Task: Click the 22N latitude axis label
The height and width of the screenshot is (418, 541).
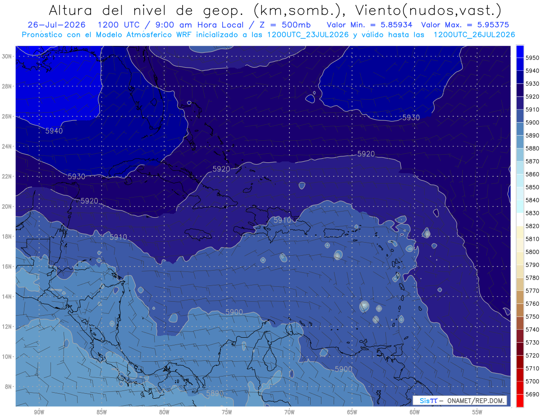Action: click(x=7, y=176)
